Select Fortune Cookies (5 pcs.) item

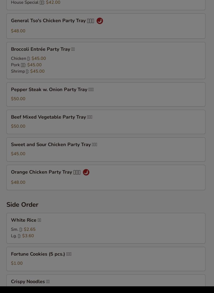click(106, 259)
